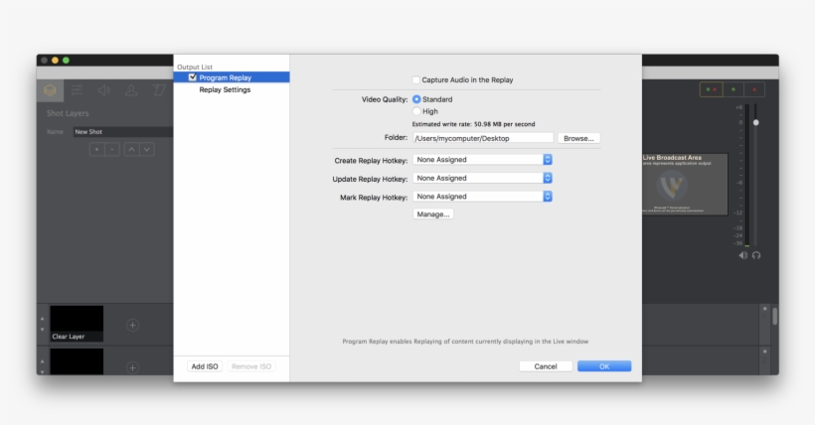Open the speaker audio tab icon
815x425 pixels.
tap(104, 90)
